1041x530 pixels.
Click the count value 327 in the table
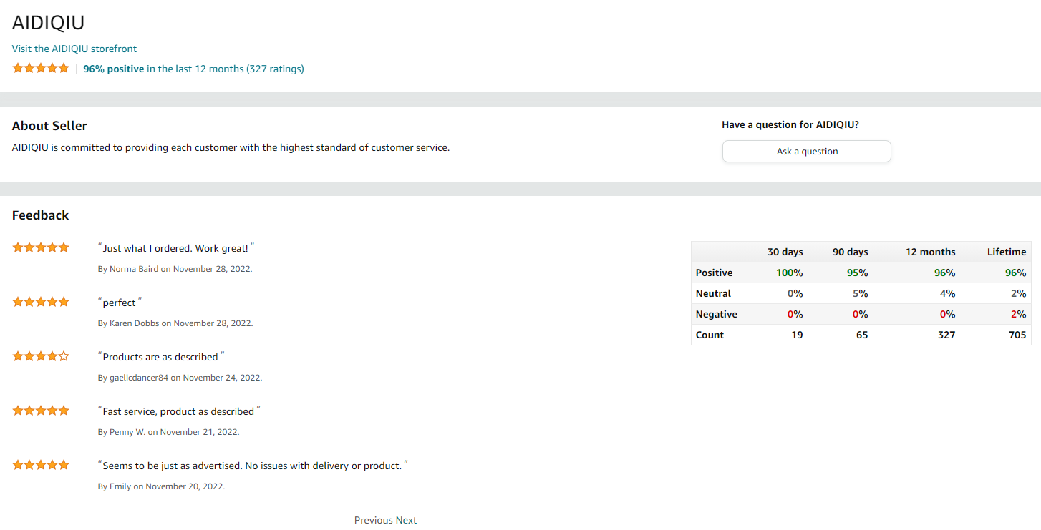946,335
